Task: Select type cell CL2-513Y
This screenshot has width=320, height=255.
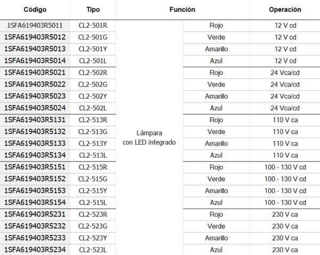Action: (x=93, y=144)
